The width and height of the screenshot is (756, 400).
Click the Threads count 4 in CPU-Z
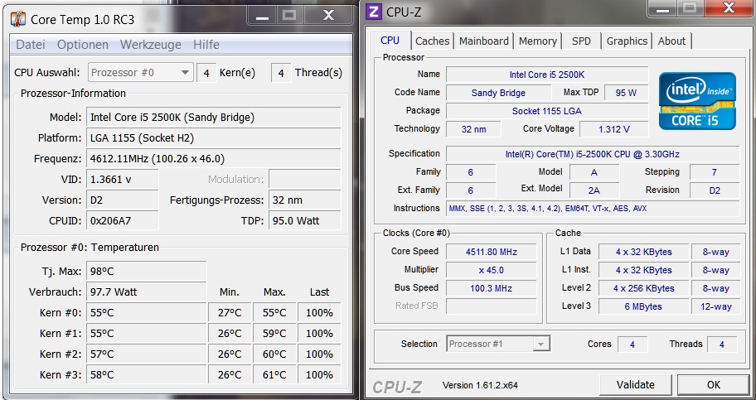click(x=722, y=345)
